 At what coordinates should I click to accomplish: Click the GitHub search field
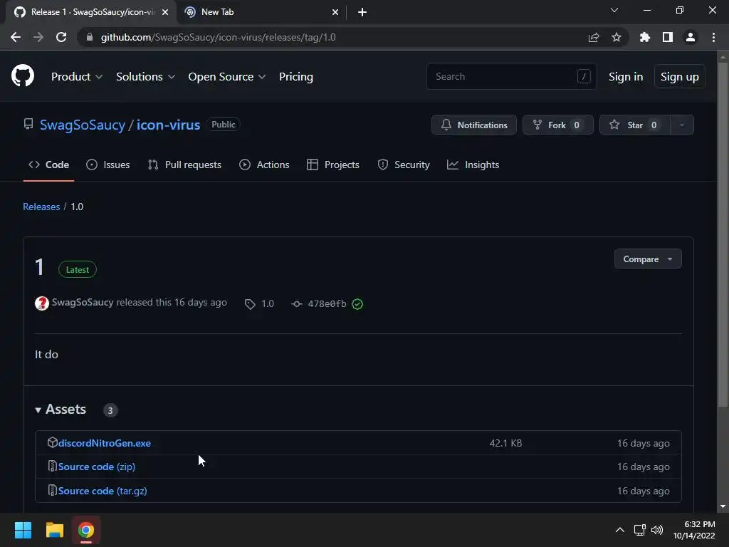(x=511, y=76)
